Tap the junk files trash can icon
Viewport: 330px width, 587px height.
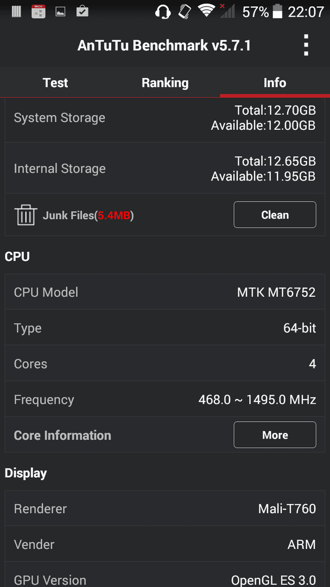point(26,215)
